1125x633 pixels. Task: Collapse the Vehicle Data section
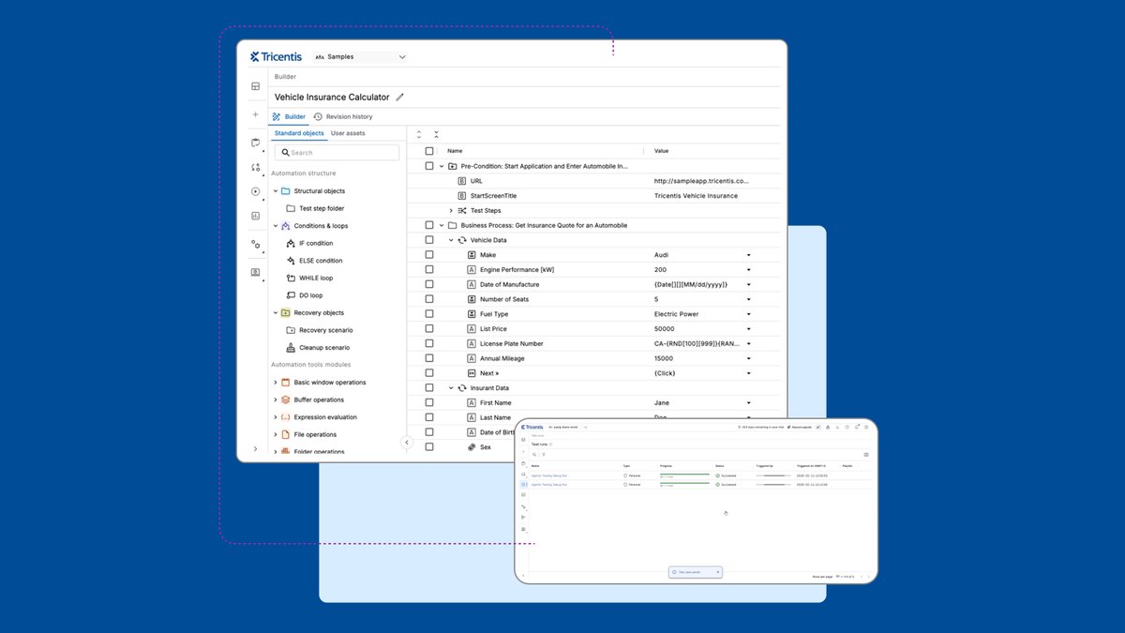[x=451, y=240]
